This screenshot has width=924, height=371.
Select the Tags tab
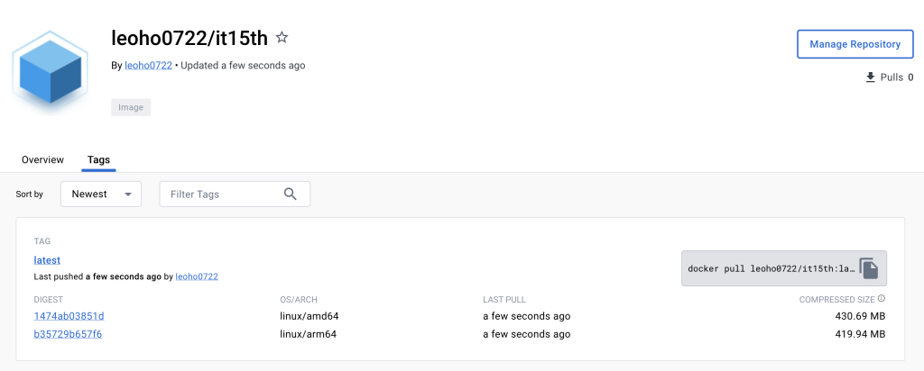[x=98, y=159]
